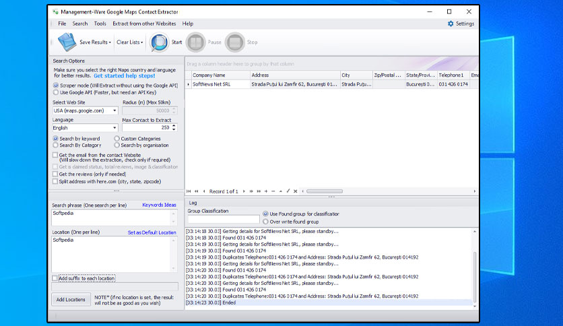This screenshot has height=326, width=563.
Task: Post edit with checkmark icon
Action: pos(288,191)
